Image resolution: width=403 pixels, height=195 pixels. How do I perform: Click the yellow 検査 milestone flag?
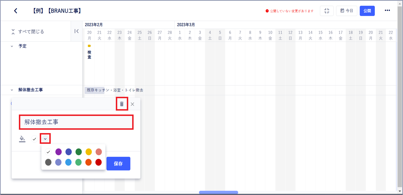(x=89, y=46)
